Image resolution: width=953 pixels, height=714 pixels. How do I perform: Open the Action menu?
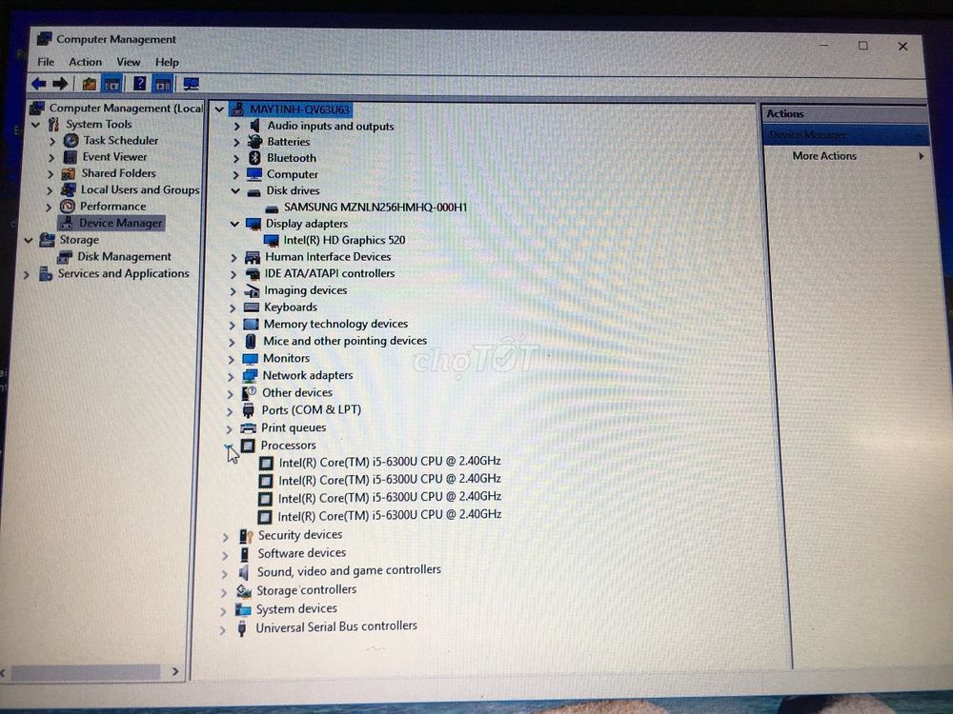click(85, 62)
